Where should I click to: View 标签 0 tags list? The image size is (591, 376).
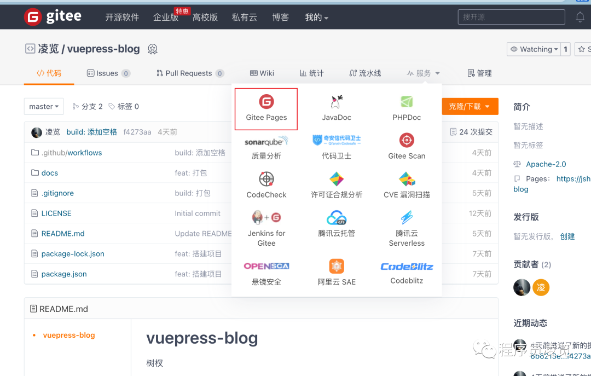(x=124, y=106)
